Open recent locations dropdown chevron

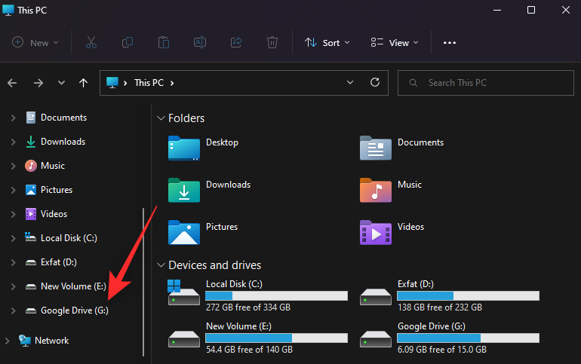61,83
